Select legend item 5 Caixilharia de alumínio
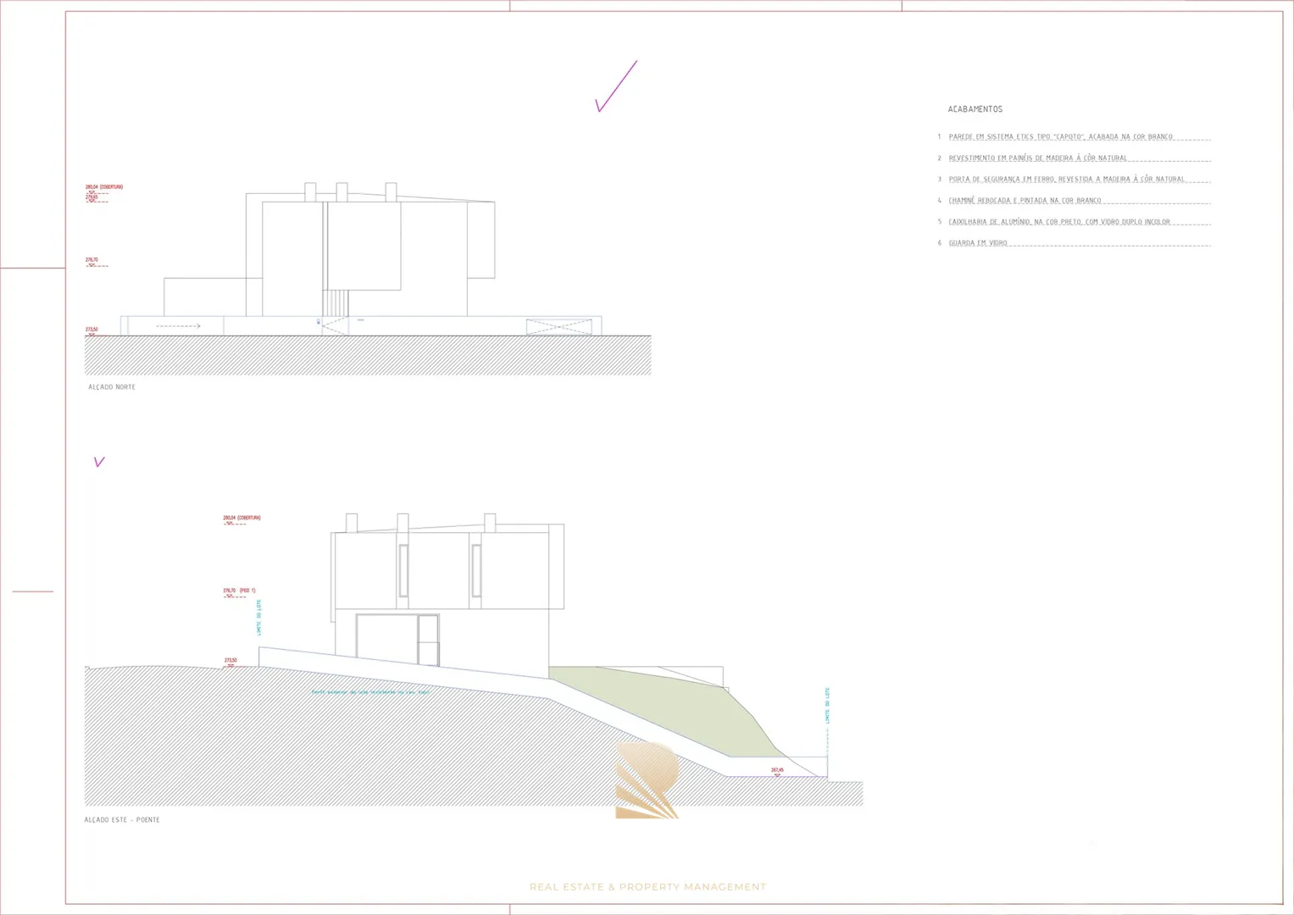Screen dimensions: 1294x915 (x=1058, y=222)
